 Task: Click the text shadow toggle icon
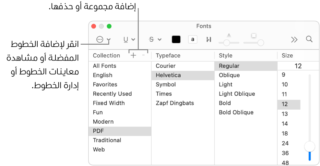pos(208,39)
